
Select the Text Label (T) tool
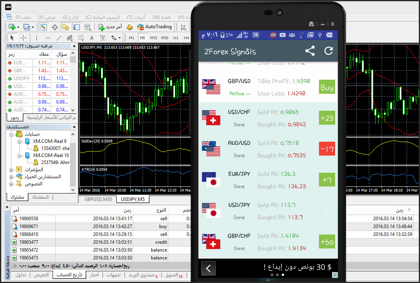click(x=103, y=38)
